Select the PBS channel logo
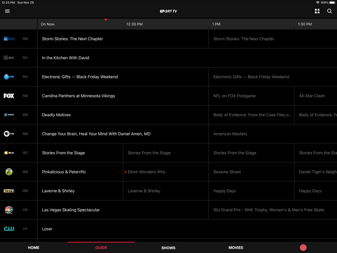This screenshot has width=337, height=253. [x=9, y=134]
